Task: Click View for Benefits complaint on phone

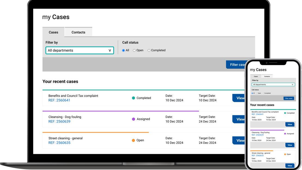Action: coord(289,124)
